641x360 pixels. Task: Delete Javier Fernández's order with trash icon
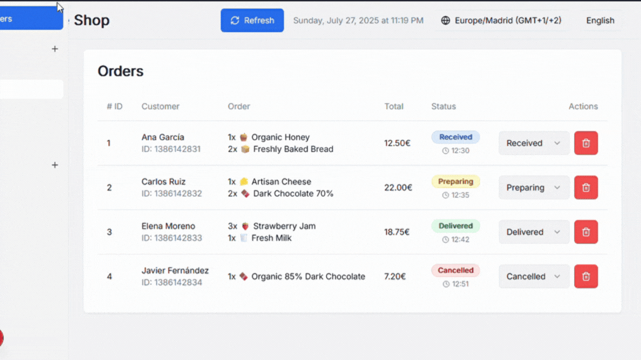[x=586, y=276]
